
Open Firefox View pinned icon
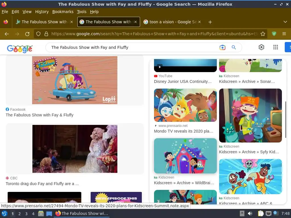point(6,22)
